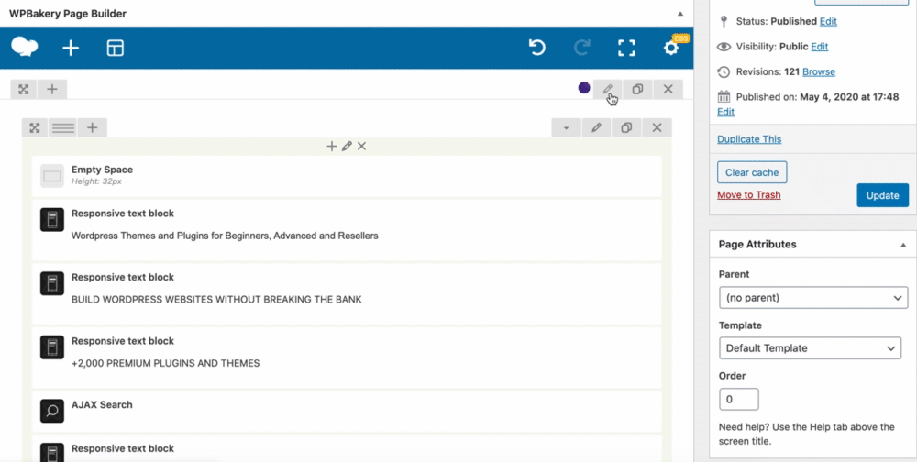Viewport: 917px width, 462px height.
Task: Open the Parent dropdown
Action: (813, 298)
